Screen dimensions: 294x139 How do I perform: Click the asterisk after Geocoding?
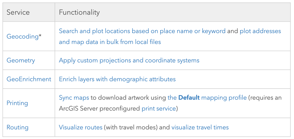click(40, 36)
